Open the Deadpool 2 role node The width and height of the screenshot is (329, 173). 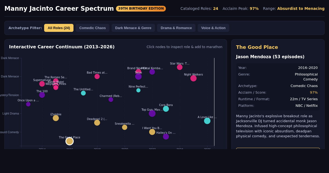(97, 123)
